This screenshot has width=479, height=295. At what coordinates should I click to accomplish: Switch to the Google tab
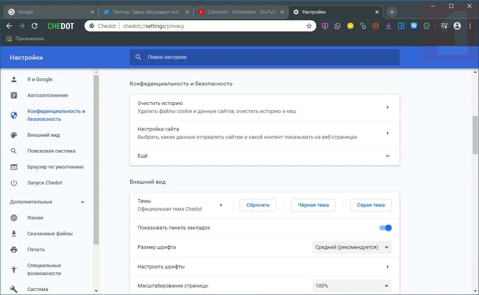tap(50, 12)
